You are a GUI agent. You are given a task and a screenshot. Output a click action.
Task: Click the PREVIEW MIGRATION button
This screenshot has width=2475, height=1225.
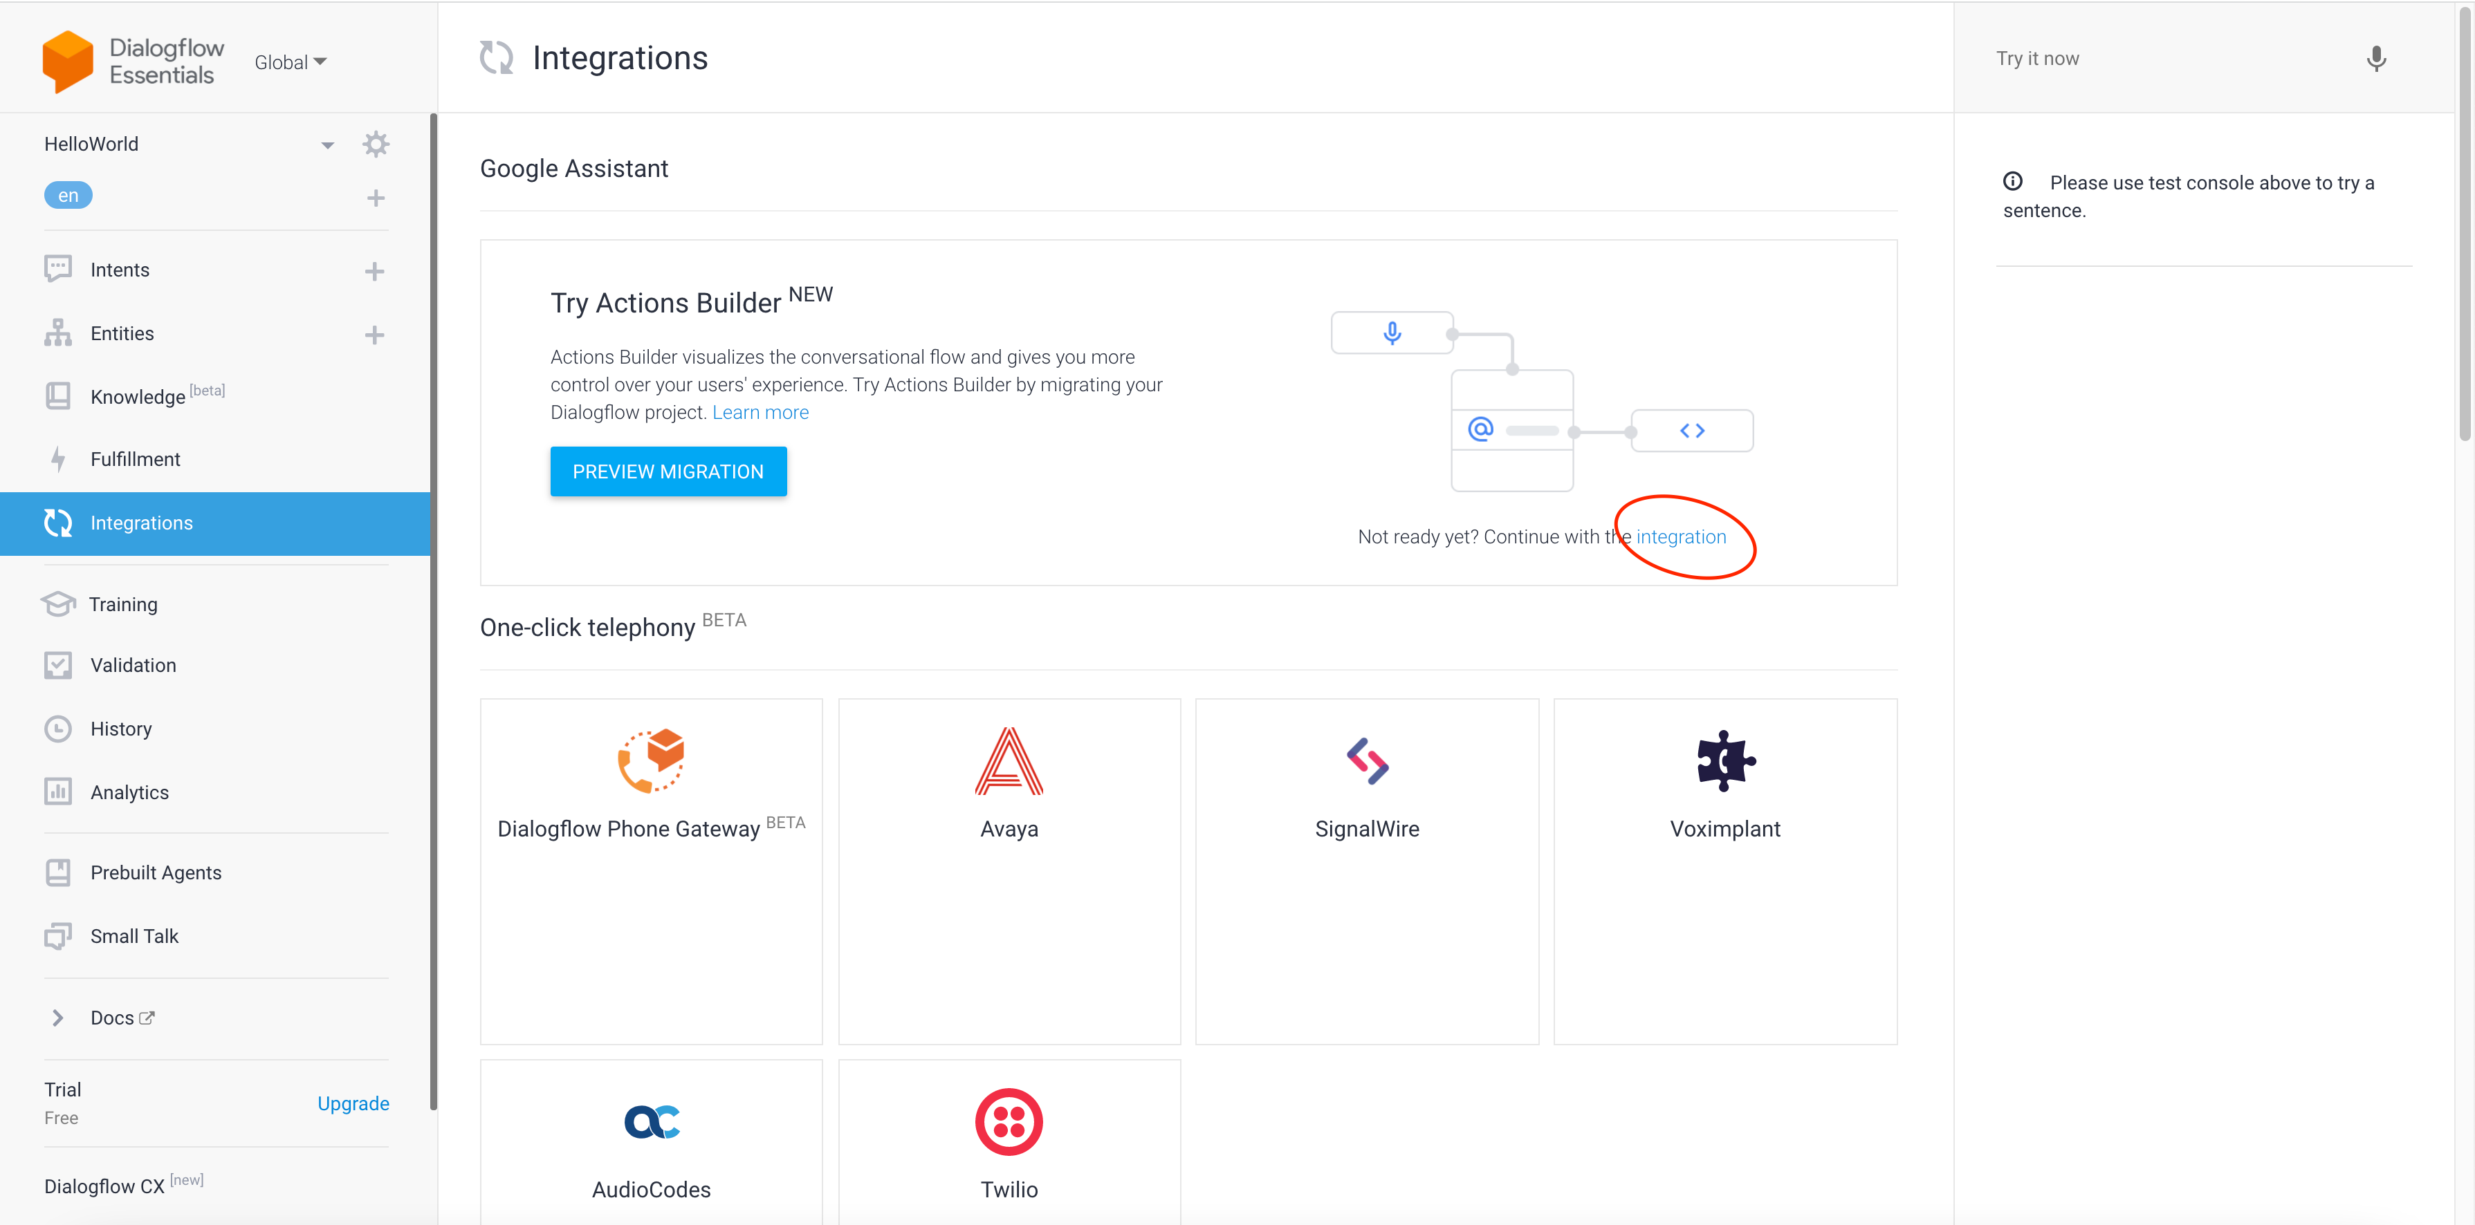click(668, 471)
